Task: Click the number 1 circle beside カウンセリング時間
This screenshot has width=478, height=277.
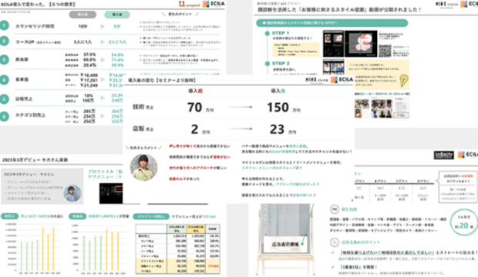Action: pos(5,25)
